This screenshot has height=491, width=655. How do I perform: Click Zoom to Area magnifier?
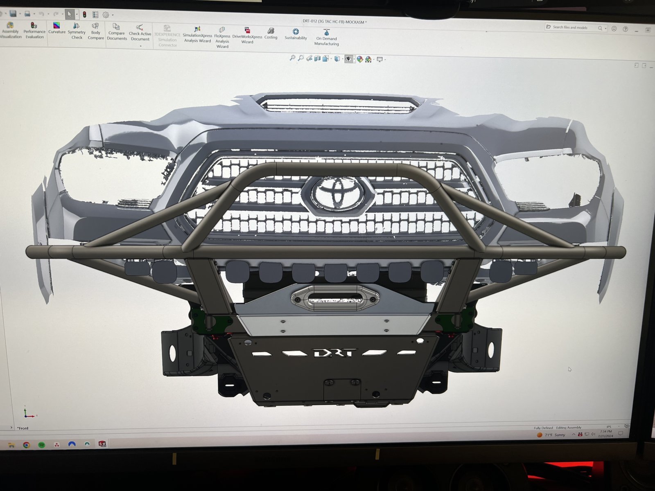300,58
